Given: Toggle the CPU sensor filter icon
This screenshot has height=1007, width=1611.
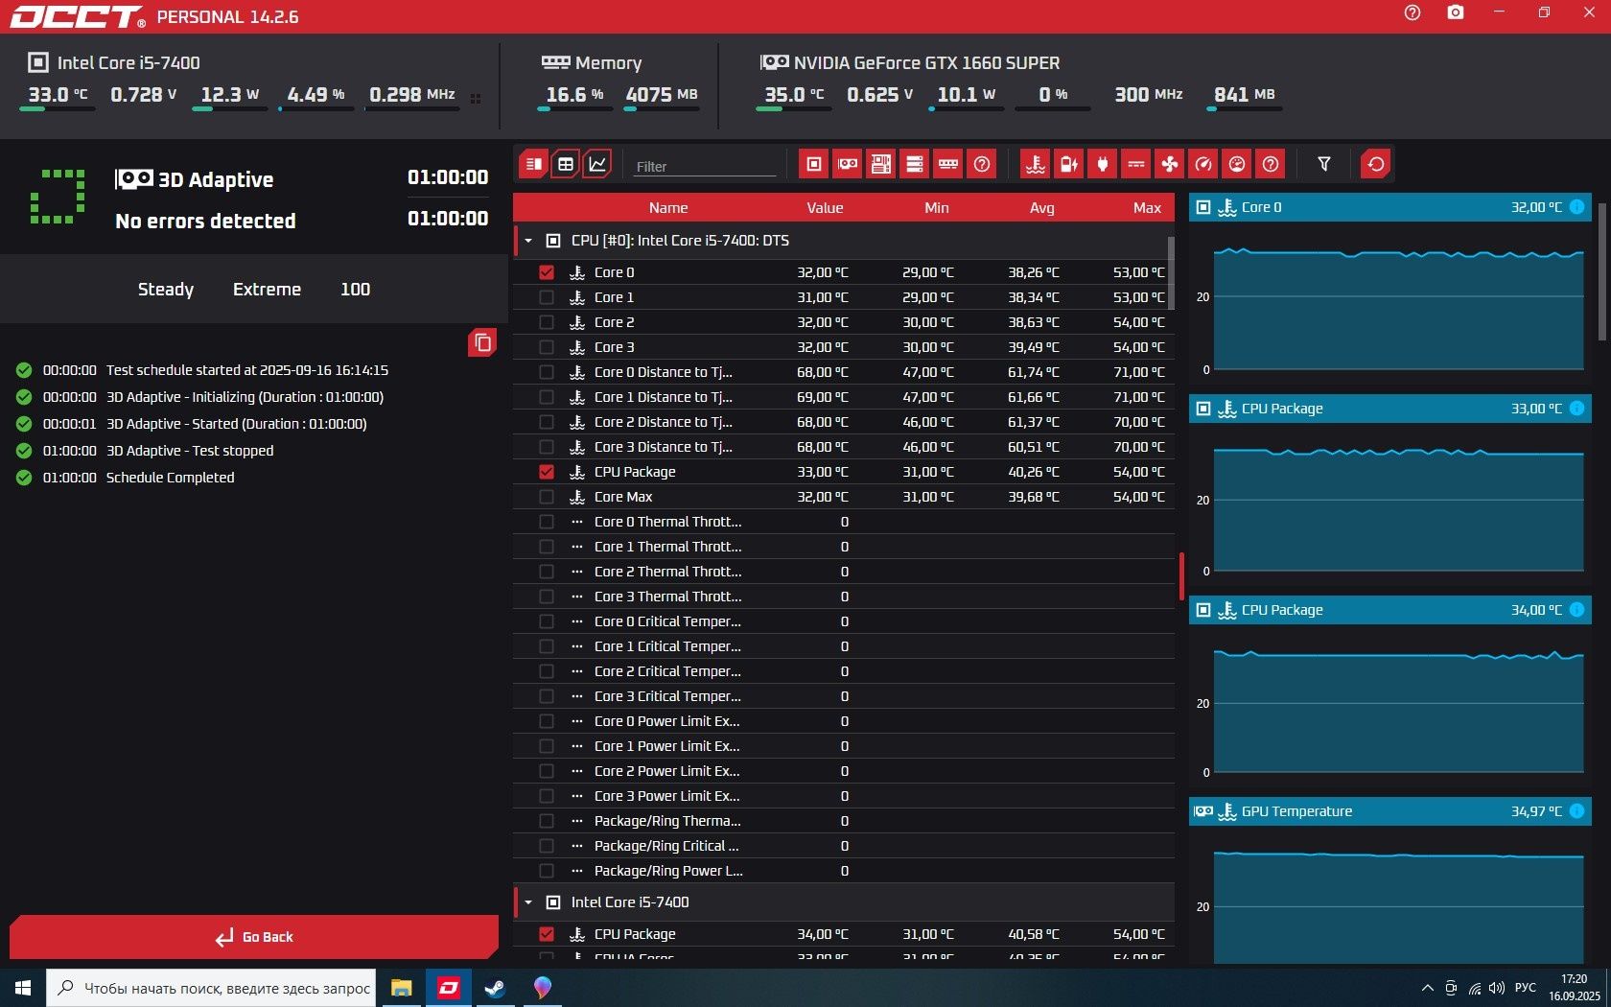Looking at the screenshot, I should (x=814, y=164).
